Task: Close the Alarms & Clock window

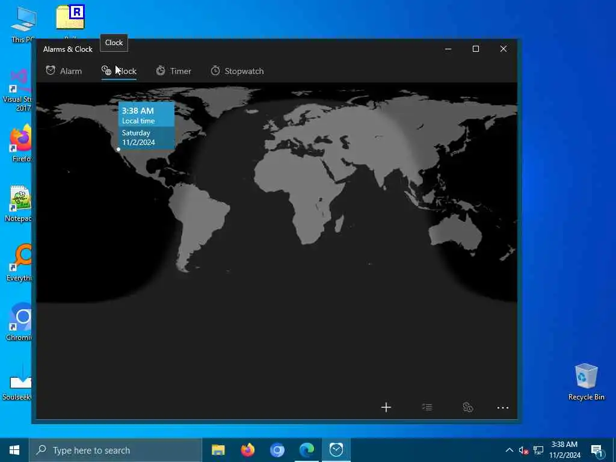Action: (x=504, y=49)
